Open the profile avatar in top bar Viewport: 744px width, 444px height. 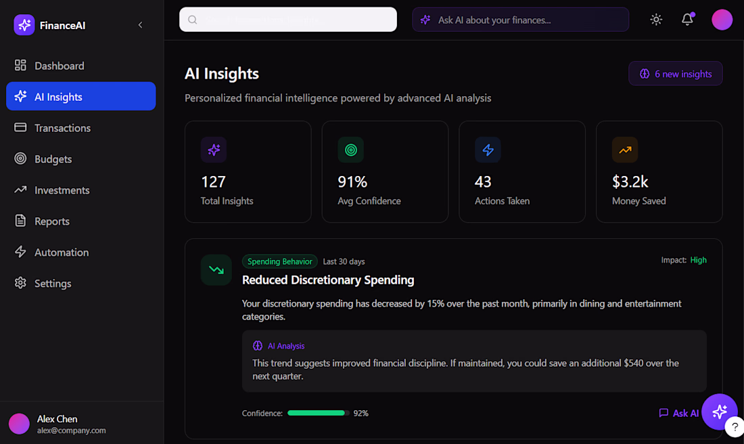tap(722, 20)
